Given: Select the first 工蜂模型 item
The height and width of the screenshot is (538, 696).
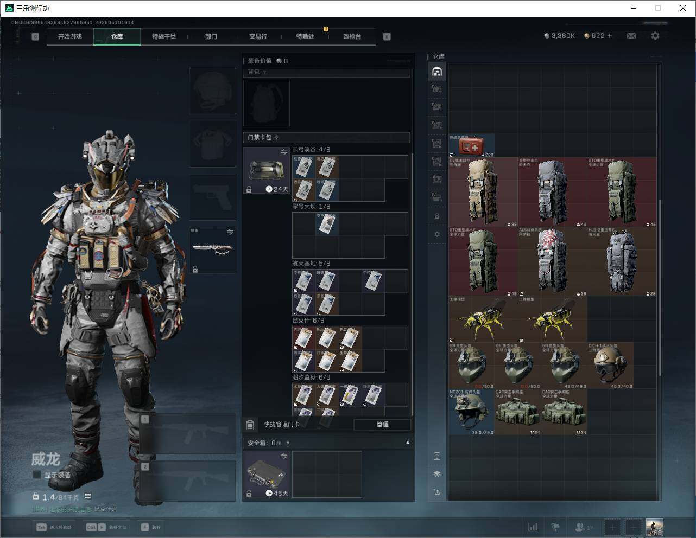Looking at the screenshot, I should click(483, 319).
